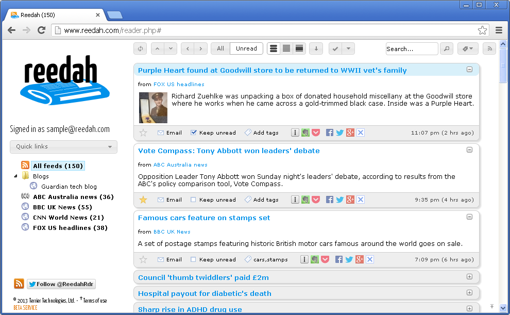Bookmark page with browser star icon

[482, 30]
